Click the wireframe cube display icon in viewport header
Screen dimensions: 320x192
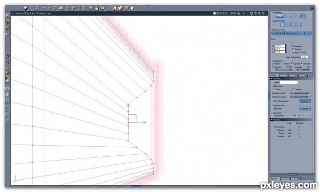[251, 13]
